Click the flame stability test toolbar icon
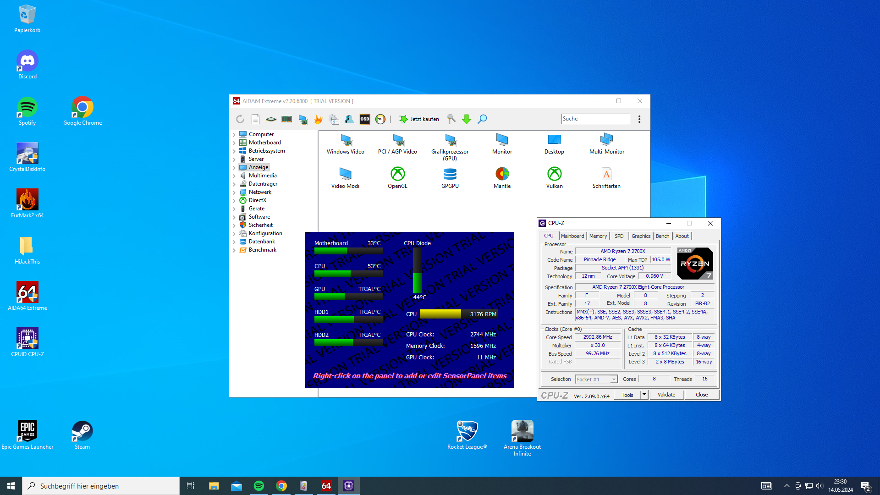Screen dimensions: 880x495 pyautogui.click(x=318, y=119)
